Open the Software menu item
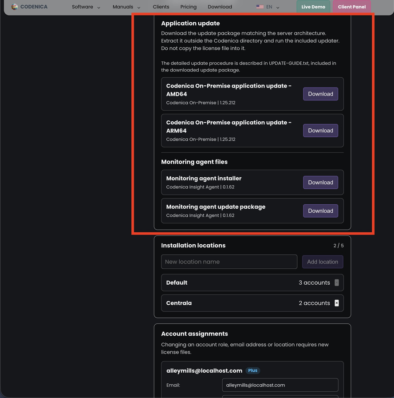Screen dimensions: 394x398 pos(83,7)
